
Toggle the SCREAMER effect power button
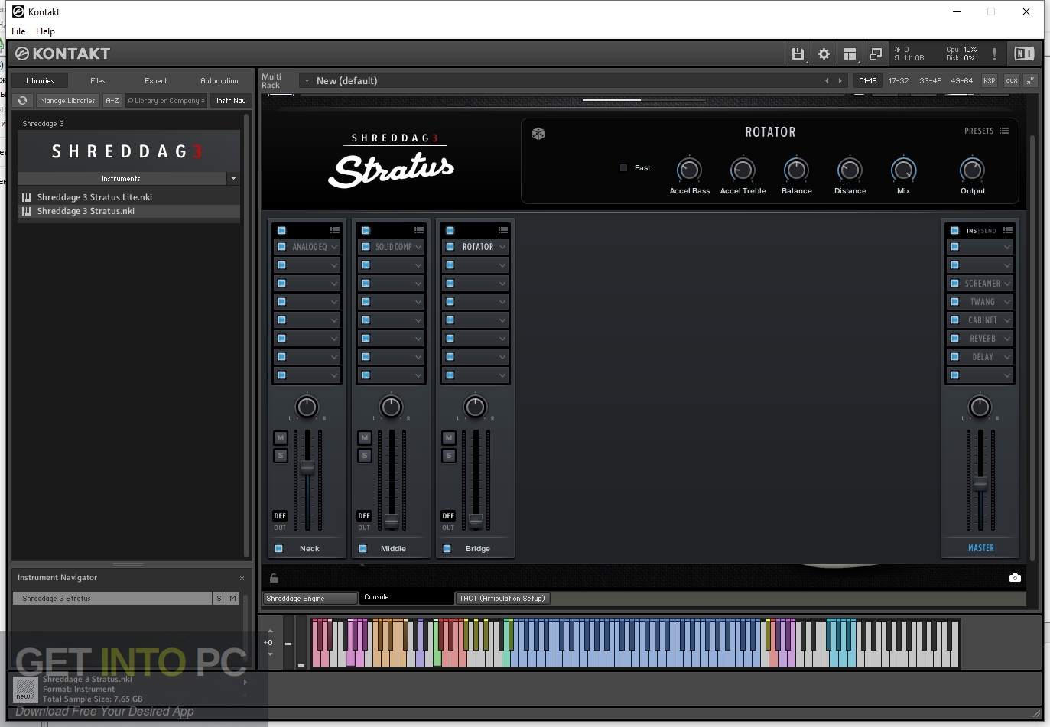(x=954, y=284)
